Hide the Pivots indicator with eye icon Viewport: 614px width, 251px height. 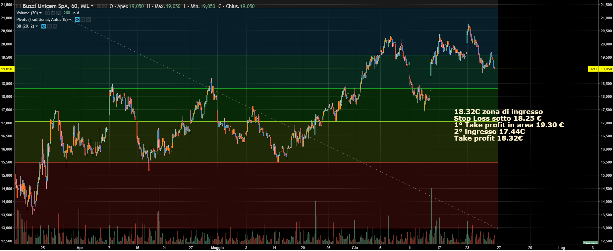point(77,20)
